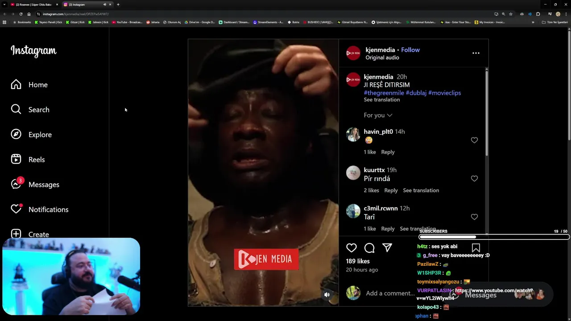
Task: Click the reel video to pause
Action: point(263,173)
